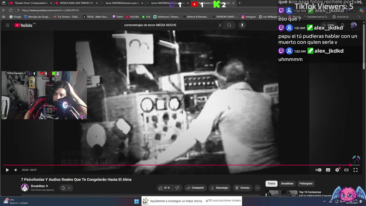This screenshot has height=206, width=366.
Task: Open the Windows Start button
Action: point(137,201)
